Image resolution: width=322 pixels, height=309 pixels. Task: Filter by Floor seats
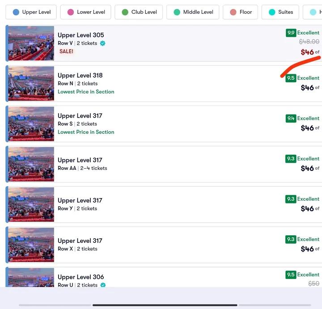point(240,12)
